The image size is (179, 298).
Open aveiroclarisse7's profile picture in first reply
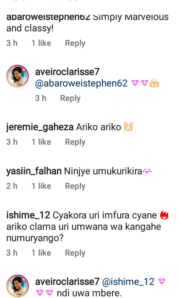[x=18, y=76]
